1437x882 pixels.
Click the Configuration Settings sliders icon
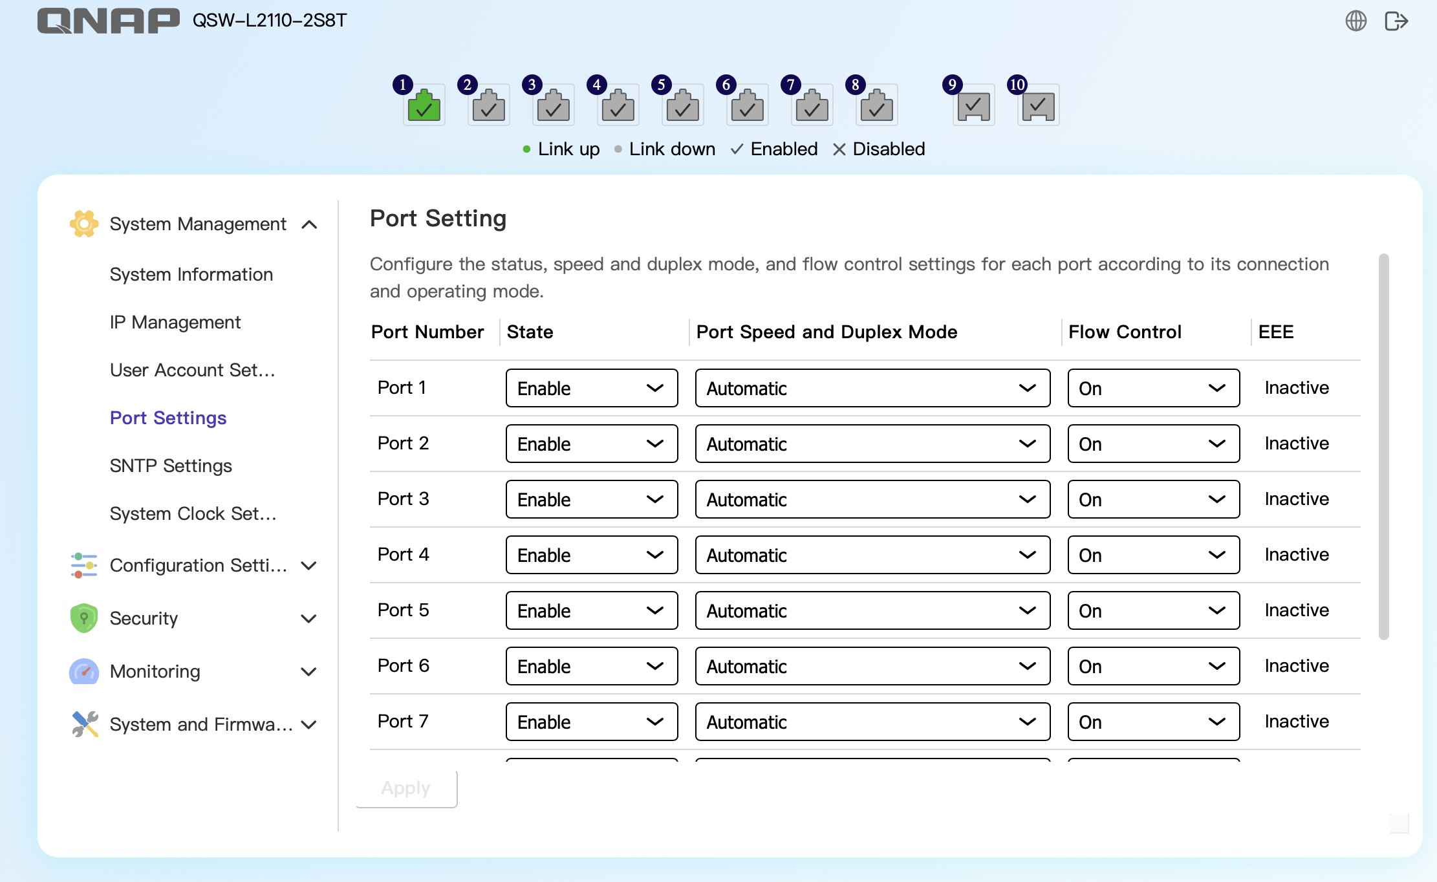point(84,565)
